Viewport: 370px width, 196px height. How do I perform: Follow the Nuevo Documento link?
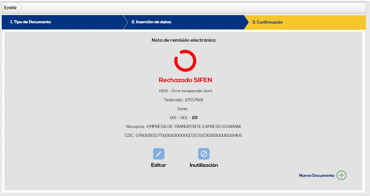pyautogui.click(x=316, y=175)
